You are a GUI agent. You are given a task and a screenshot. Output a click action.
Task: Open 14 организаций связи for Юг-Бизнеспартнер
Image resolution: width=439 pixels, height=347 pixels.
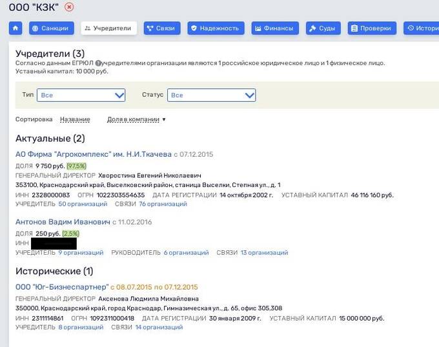coord(158,328)
